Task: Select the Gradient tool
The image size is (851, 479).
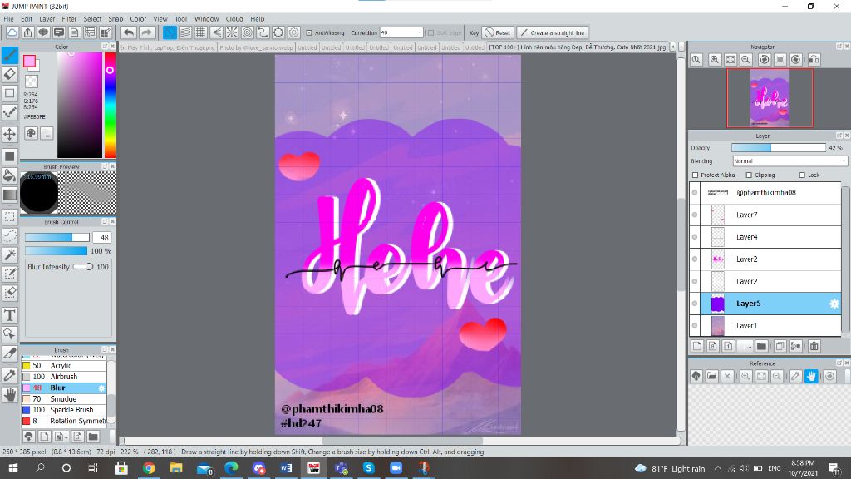Action: [x=10, y=195]
